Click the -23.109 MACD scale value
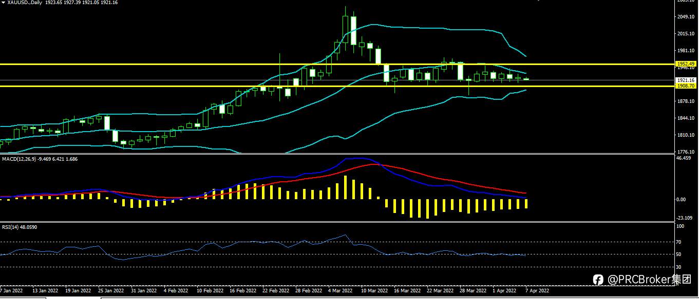The width and height of the screenshot is (699, 299). (685, 218)
